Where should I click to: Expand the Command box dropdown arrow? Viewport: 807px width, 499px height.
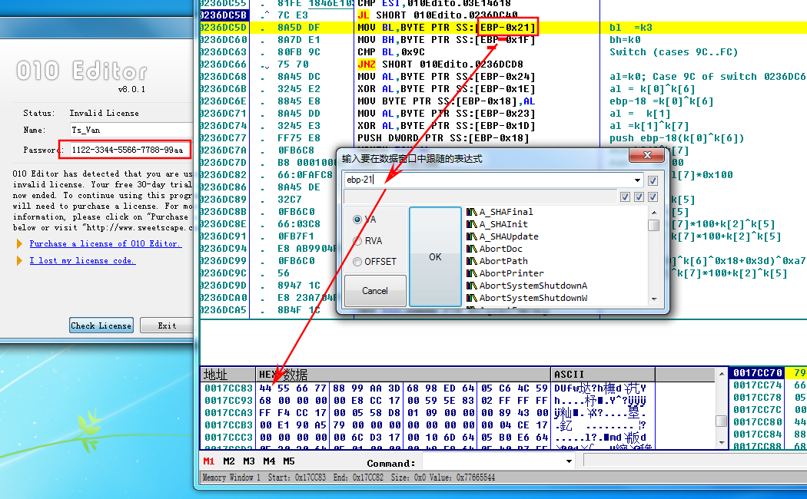tap(569, 461)
